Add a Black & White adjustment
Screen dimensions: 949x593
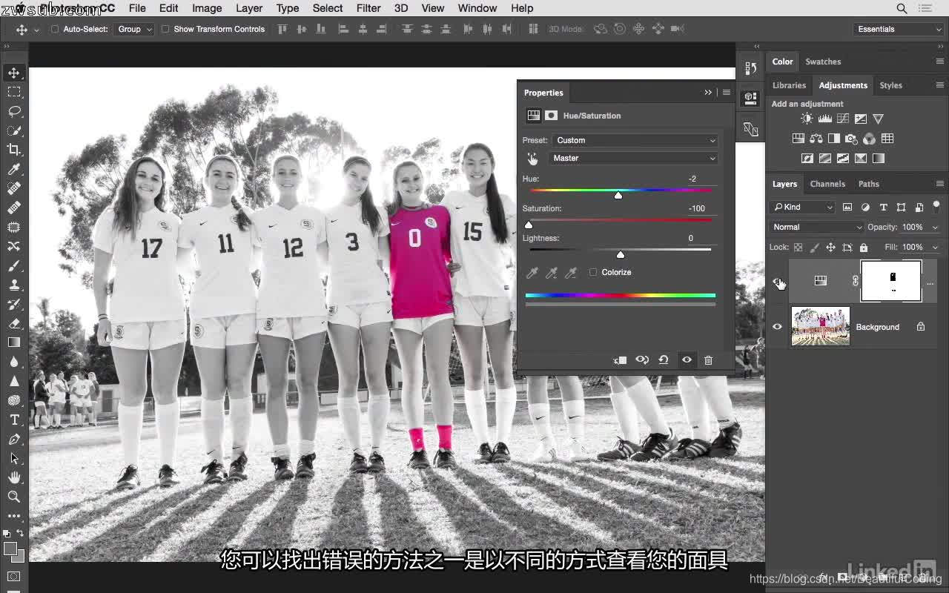pos(833,139)
